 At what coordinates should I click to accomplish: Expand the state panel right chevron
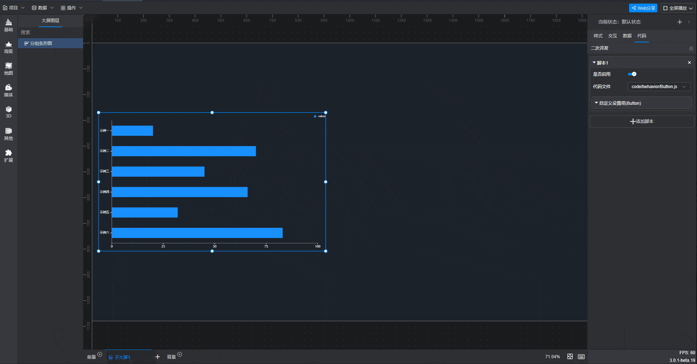689,22
